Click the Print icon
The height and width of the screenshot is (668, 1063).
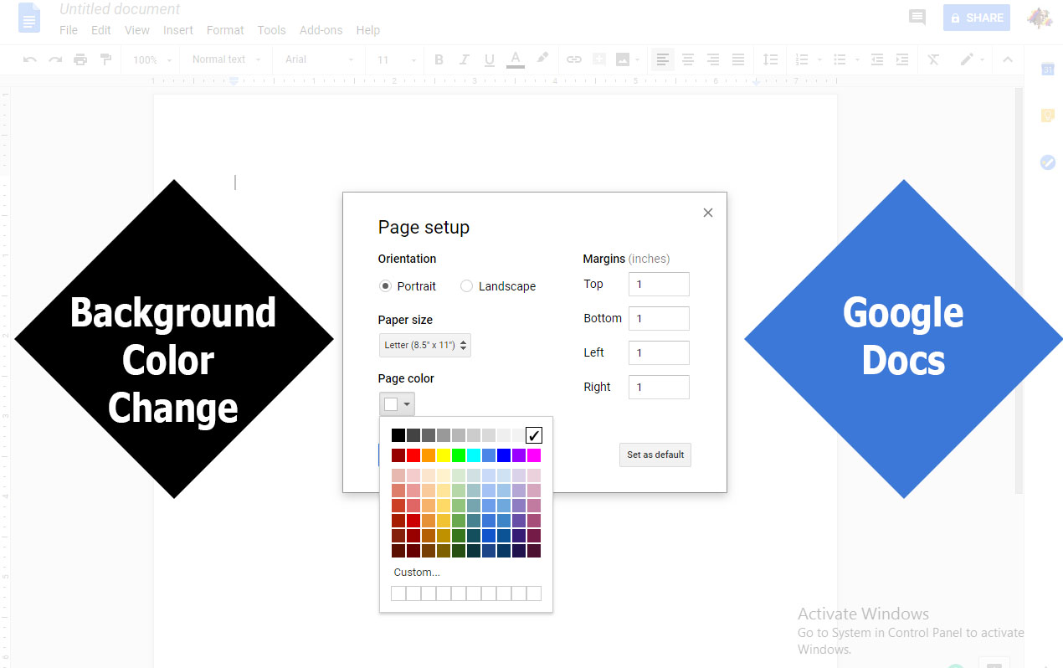(80, 59)
